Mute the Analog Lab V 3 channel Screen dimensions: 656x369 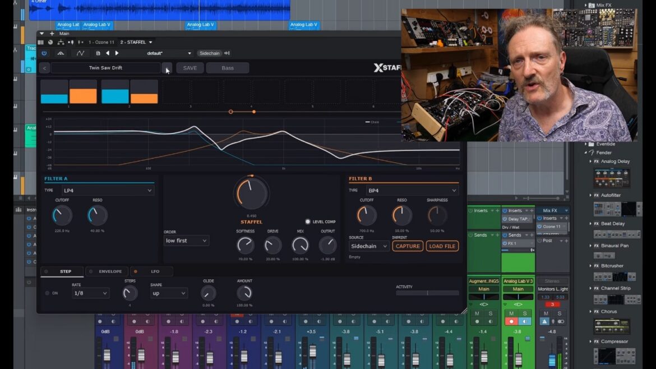pyautogui.click(x=511, y=313)
